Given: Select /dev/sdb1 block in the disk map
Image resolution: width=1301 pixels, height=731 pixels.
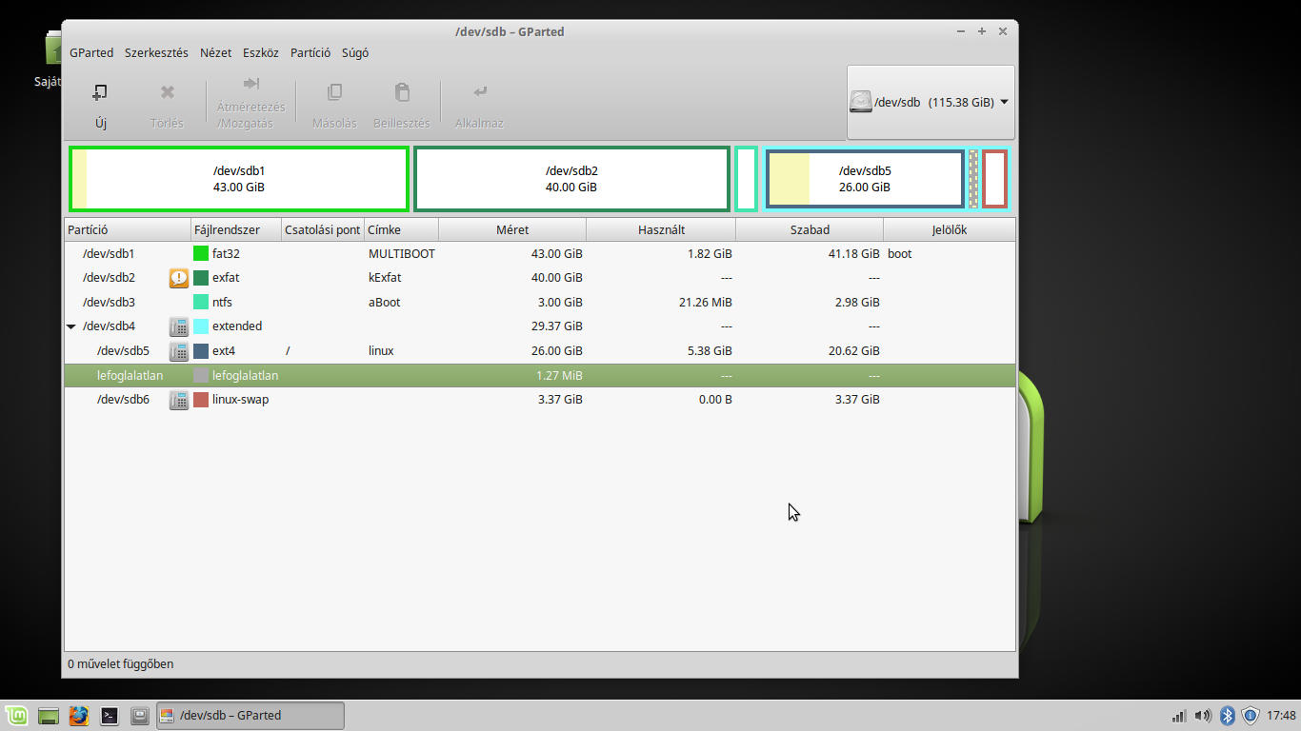Looking at the screenshot, I should 239,179.
